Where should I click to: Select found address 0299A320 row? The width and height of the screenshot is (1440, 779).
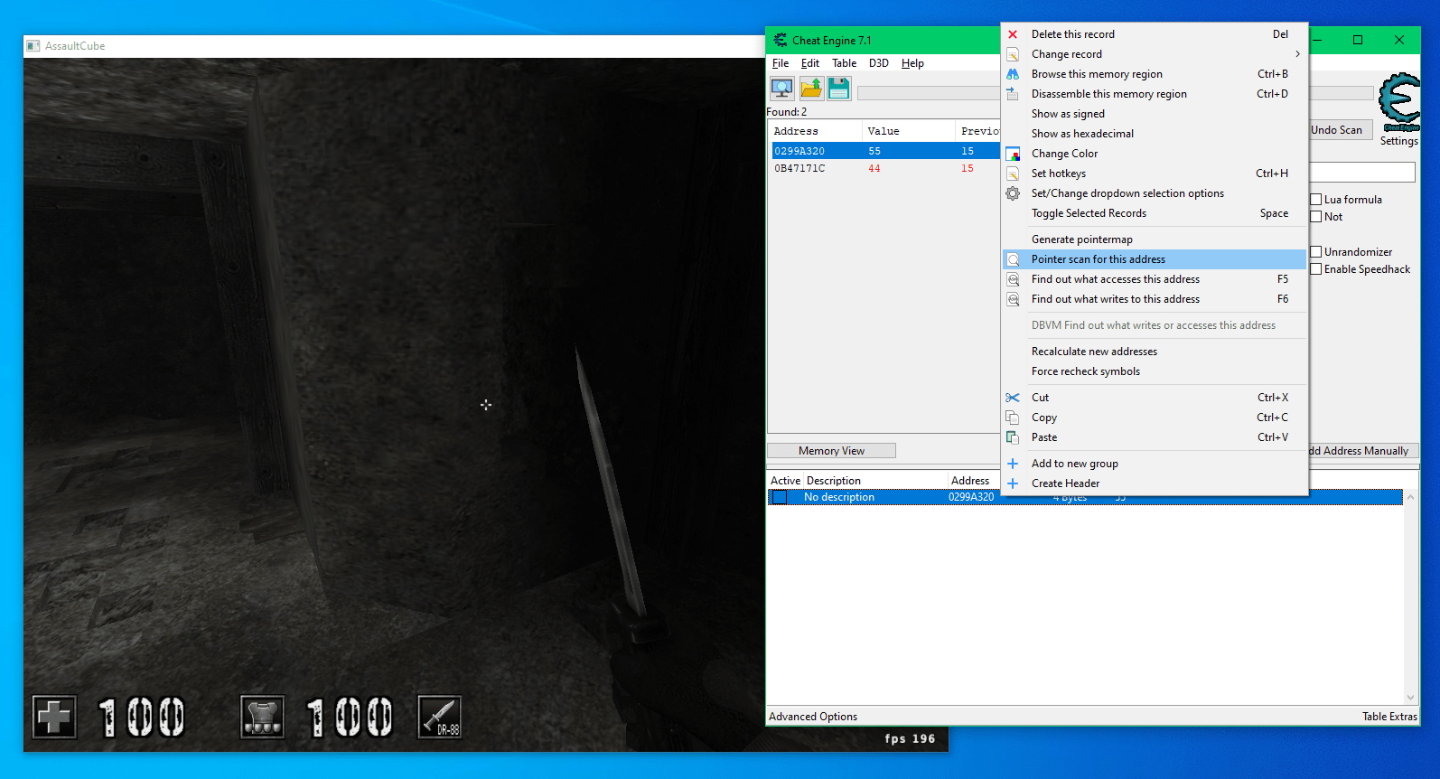click(x=884, y=151)
